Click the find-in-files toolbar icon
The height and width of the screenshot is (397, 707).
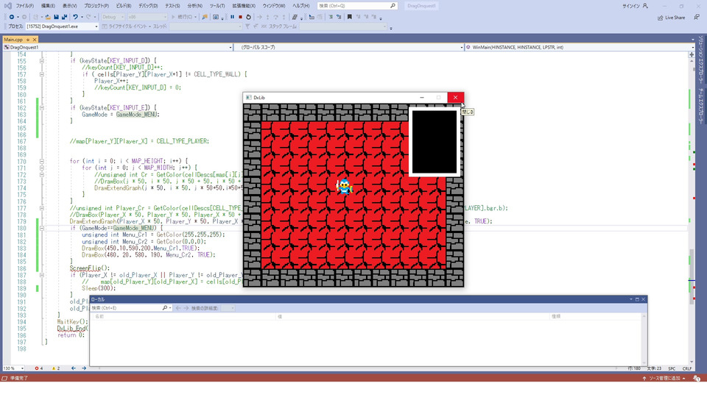tap(205, 17)
